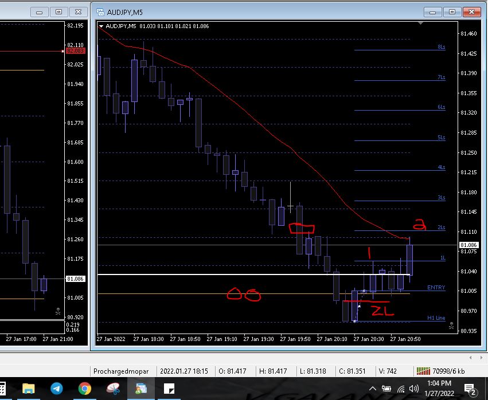Image resolution: width=488 pixels, height=400 pixels.
Task: Click the 27 Jan 20:50 time axis label
Action: [x=405, y=339]
